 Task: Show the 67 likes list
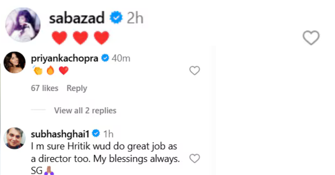click(45, 88)
